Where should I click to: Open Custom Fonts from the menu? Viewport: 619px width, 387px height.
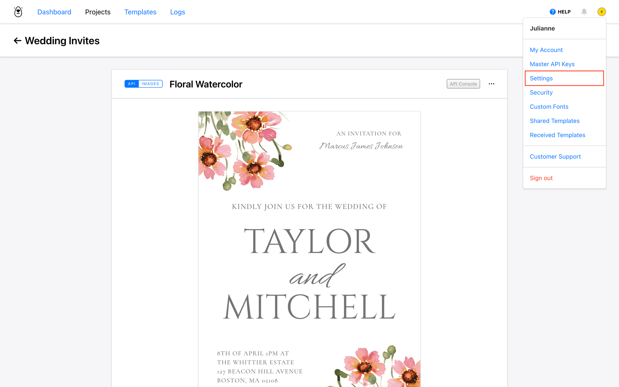click(x=549, y=107)
